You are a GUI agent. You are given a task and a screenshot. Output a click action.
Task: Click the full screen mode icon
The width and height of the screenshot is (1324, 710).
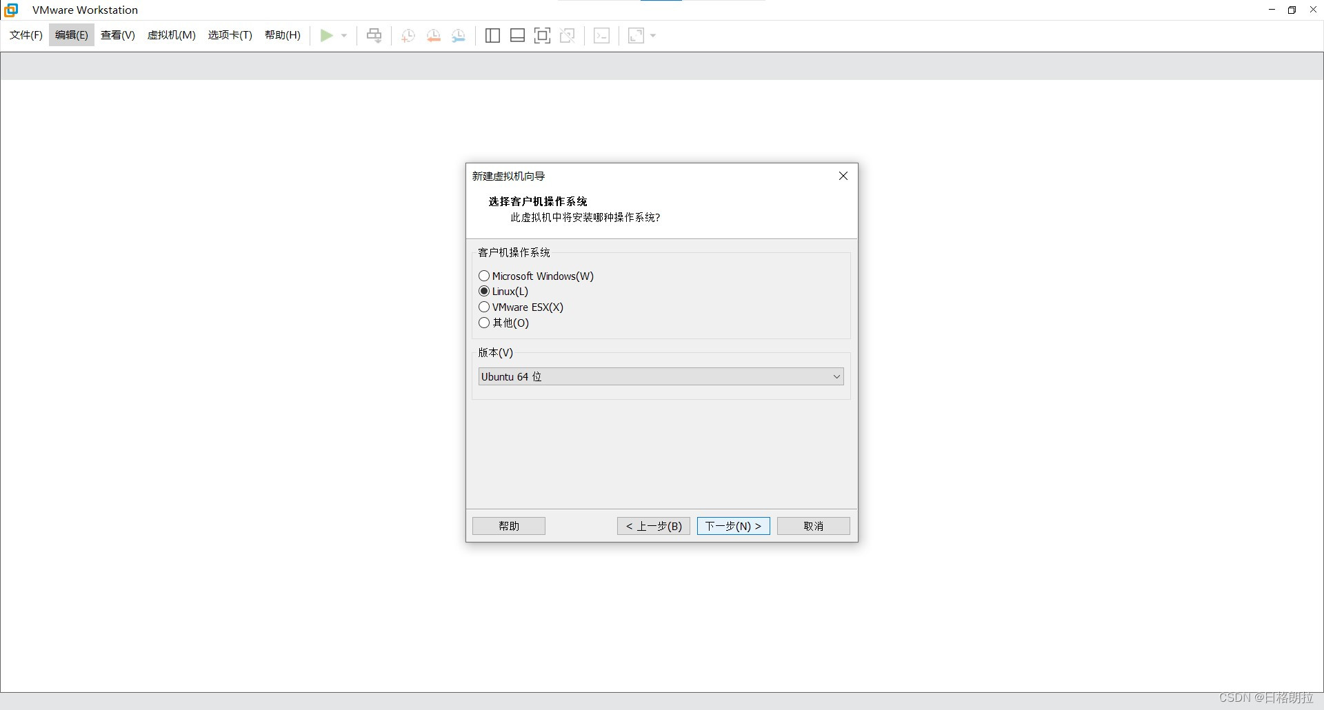[542, 35]
